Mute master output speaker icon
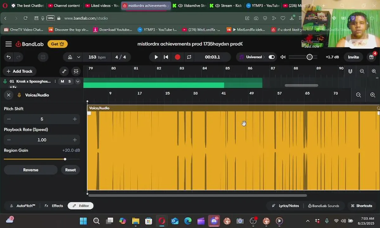This screenshot has height=228, width=380. click(x=283, y=57)
